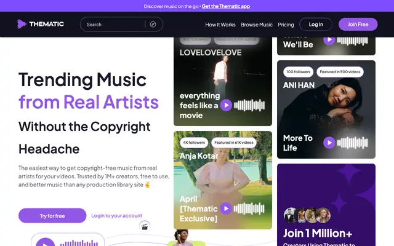The width and height of the screenshot is (394, 246).
Task: Click the Thematic logo icon
Action: pos(22,24)
